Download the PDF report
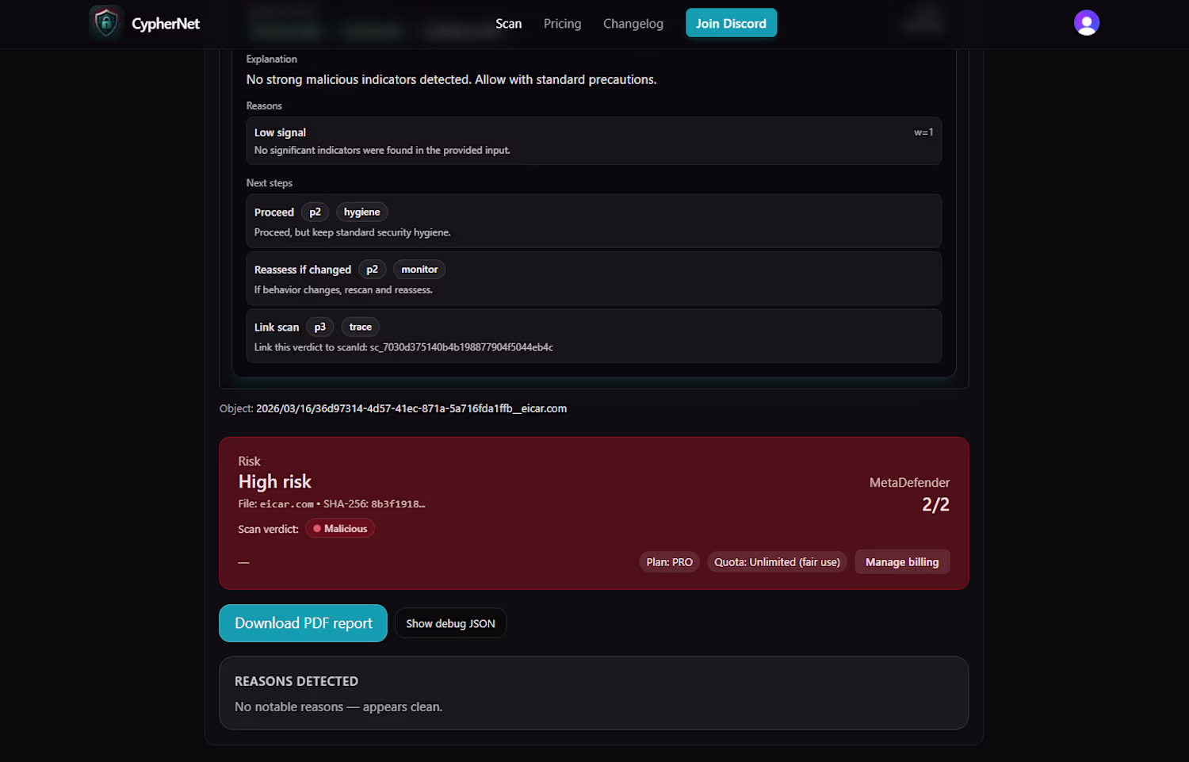 [x=303, y=623]
